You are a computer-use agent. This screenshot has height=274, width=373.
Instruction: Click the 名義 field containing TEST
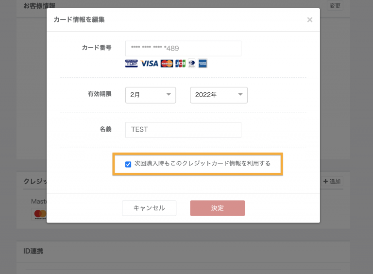pos(183,130)
